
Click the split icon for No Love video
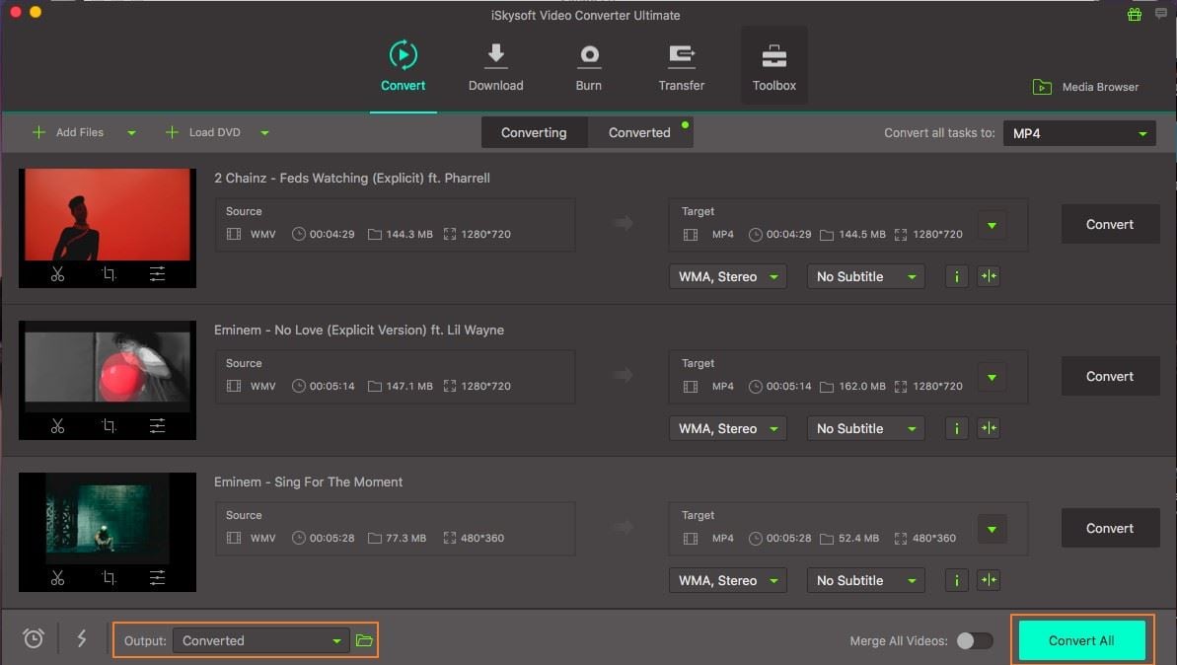pos(989,428)
